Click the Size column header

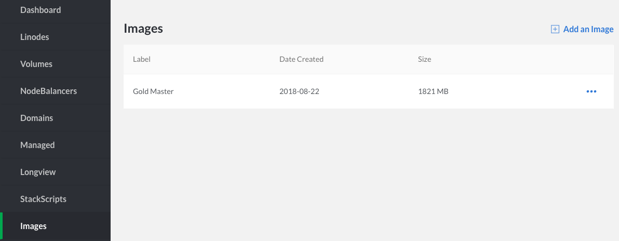[424, 59]
